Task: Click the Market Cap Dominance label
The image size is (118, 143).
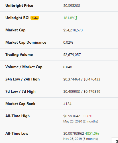Action: [26, 43]
